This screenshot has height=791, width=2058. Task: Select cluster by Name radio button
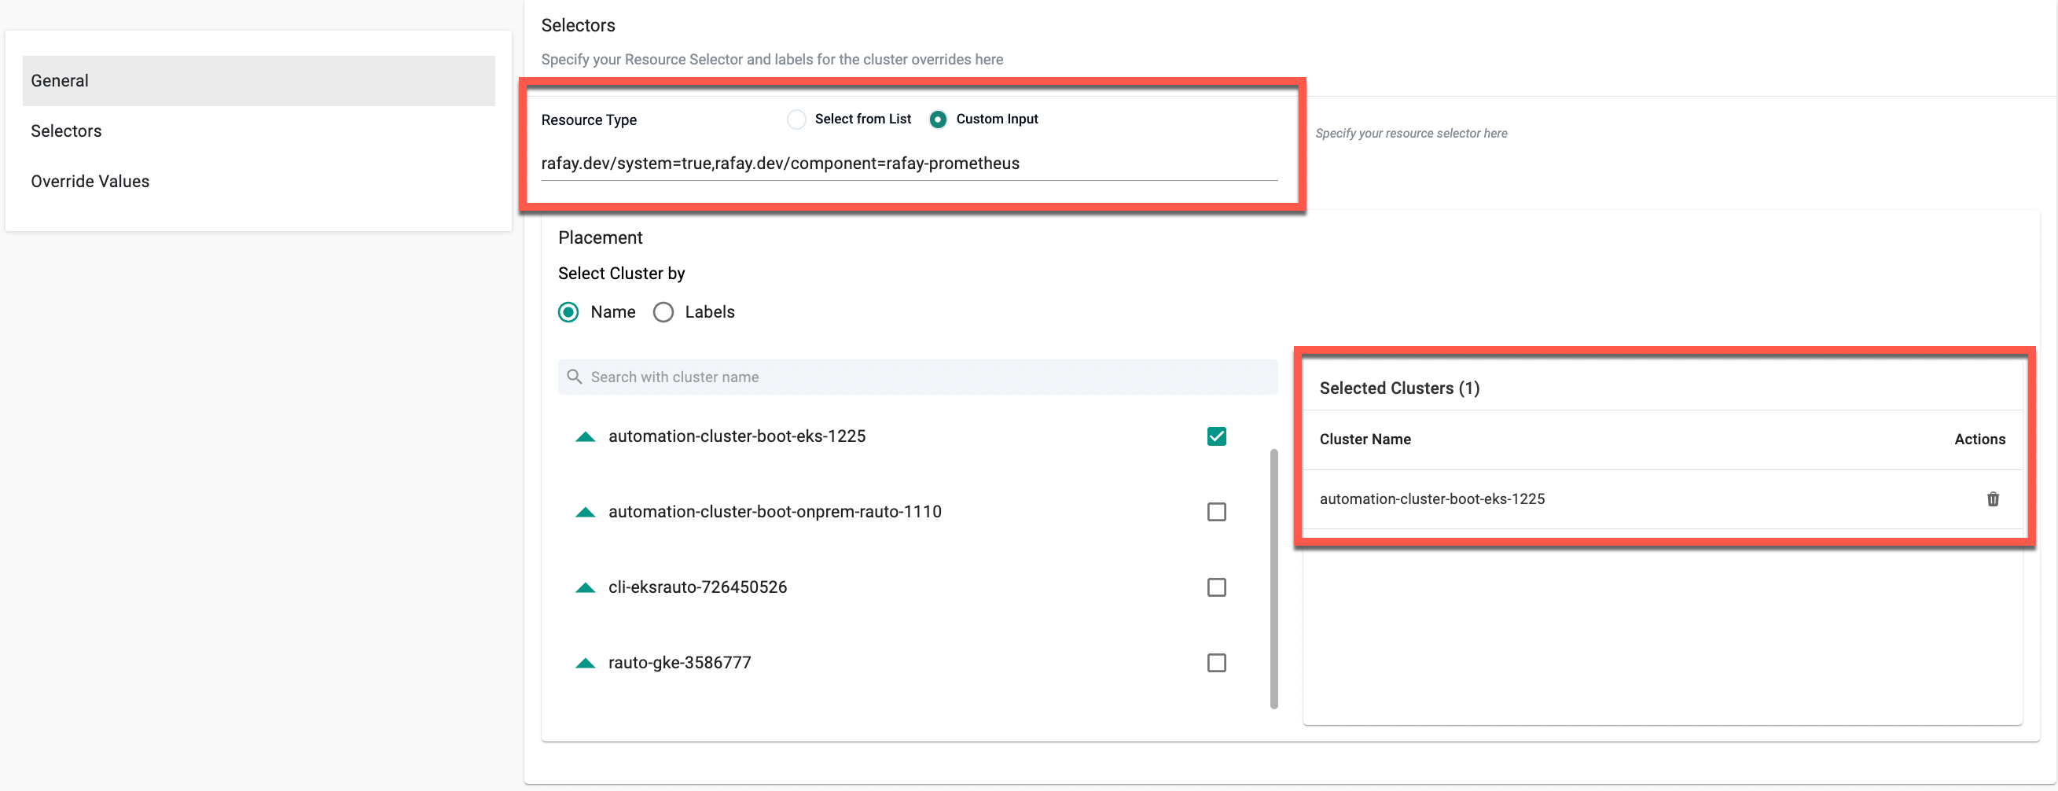[568, 312]
